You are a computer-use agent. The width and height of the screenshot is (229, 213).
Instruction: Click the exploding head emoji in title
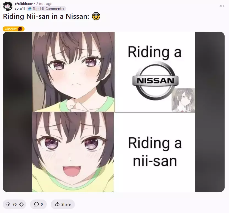(x=96, y=16)
